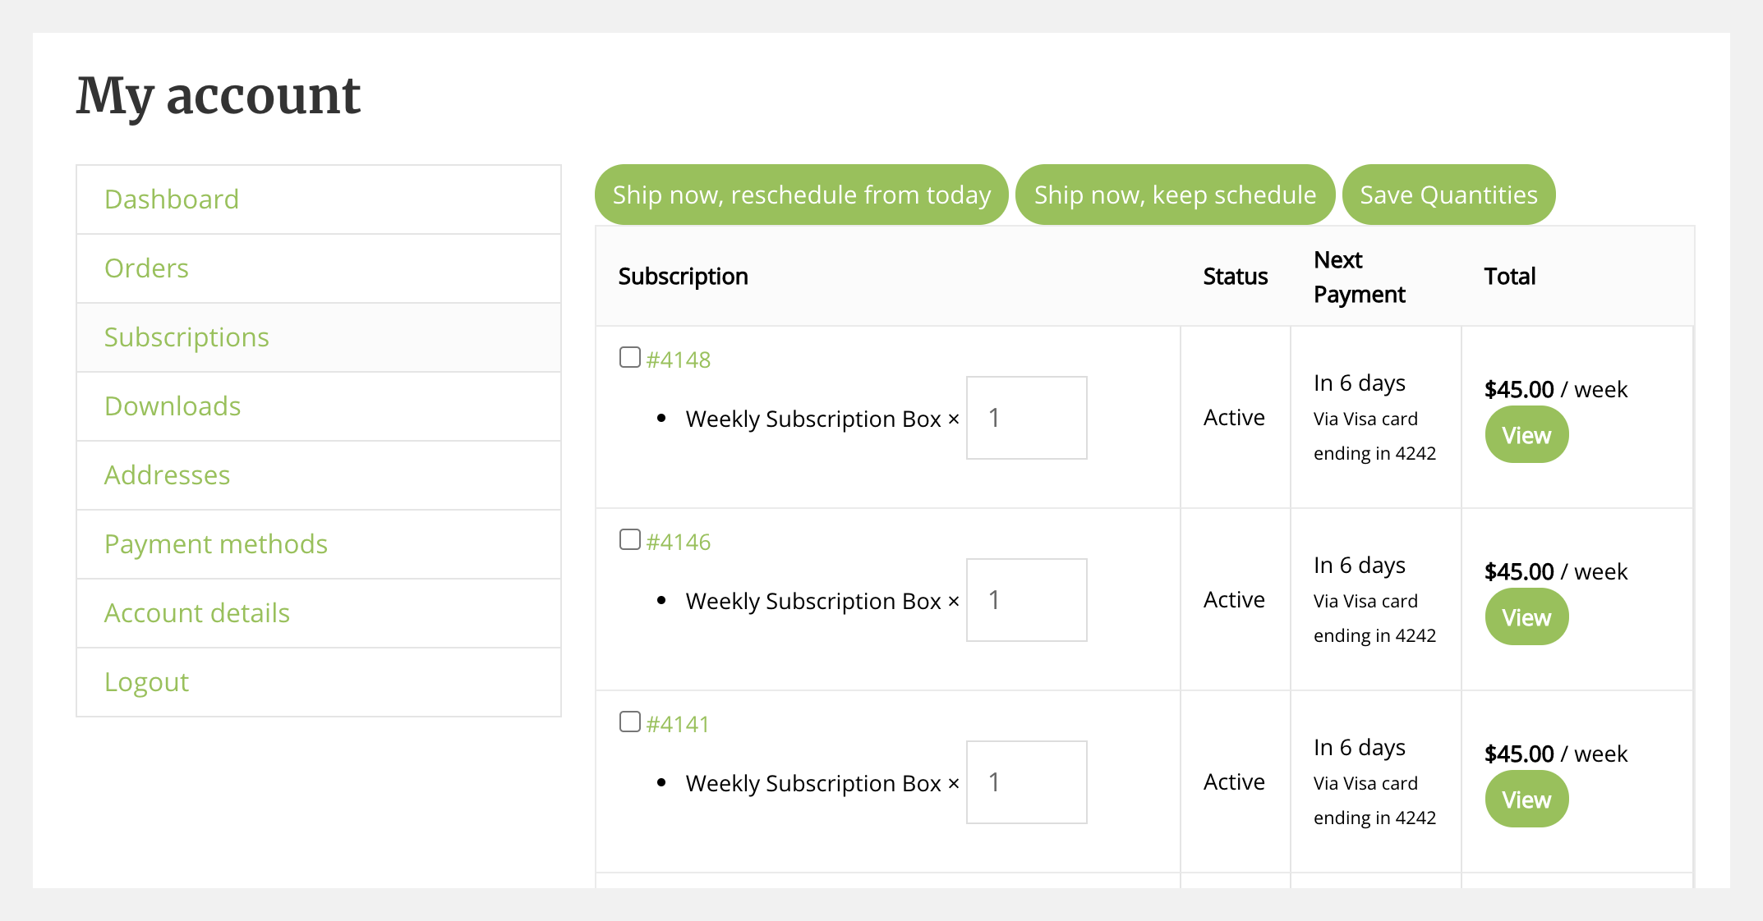The width and height of the screenshot is (1763, 921).
Task: Click the Logout link
Action: tap(146, 681)
